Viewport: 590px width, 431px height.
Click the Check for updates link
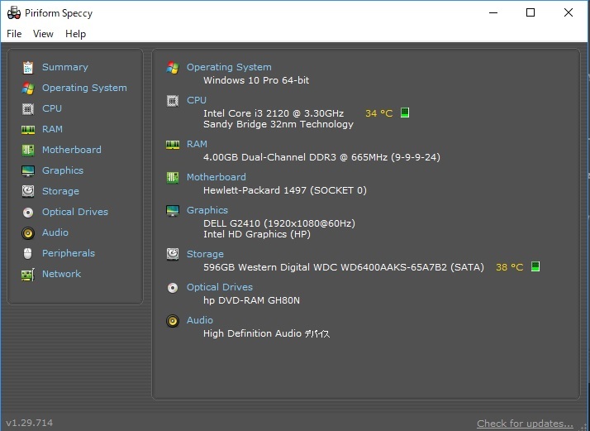click(525, 424)
